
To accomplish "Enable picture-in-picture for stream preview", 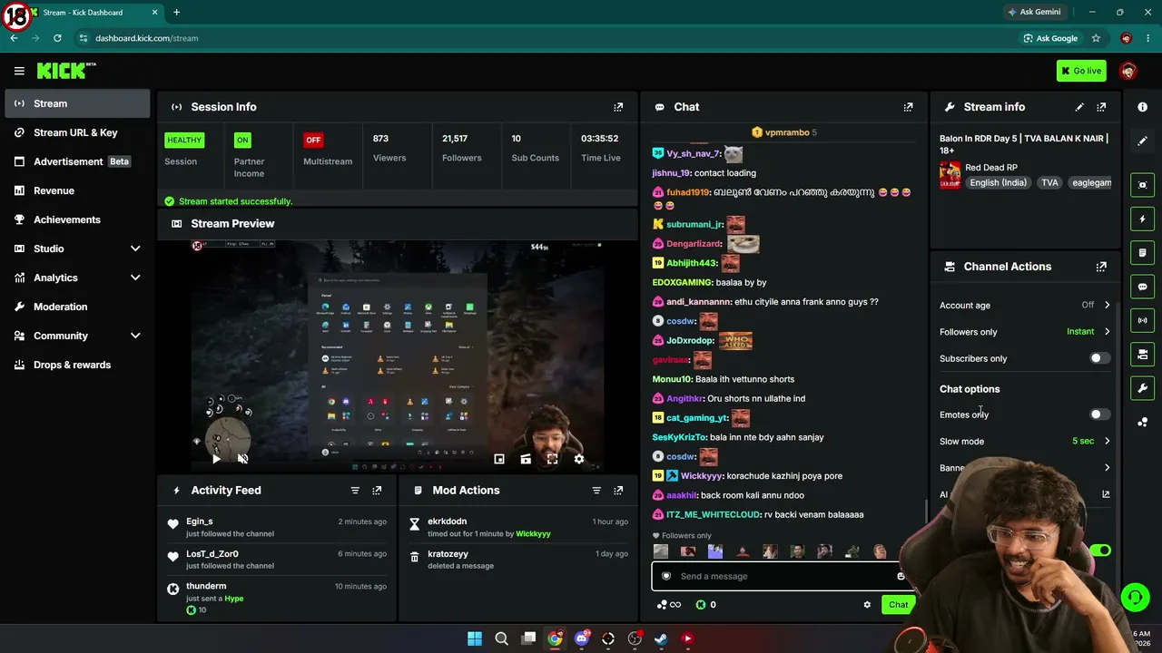I will click(499, 459).
